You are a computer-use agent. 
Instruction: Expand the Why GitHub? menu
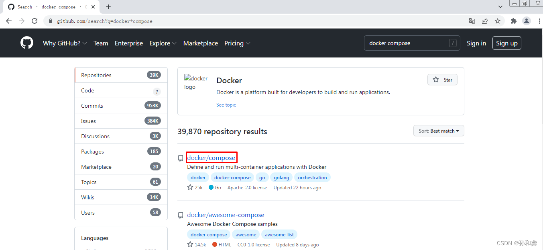[65, 43]
